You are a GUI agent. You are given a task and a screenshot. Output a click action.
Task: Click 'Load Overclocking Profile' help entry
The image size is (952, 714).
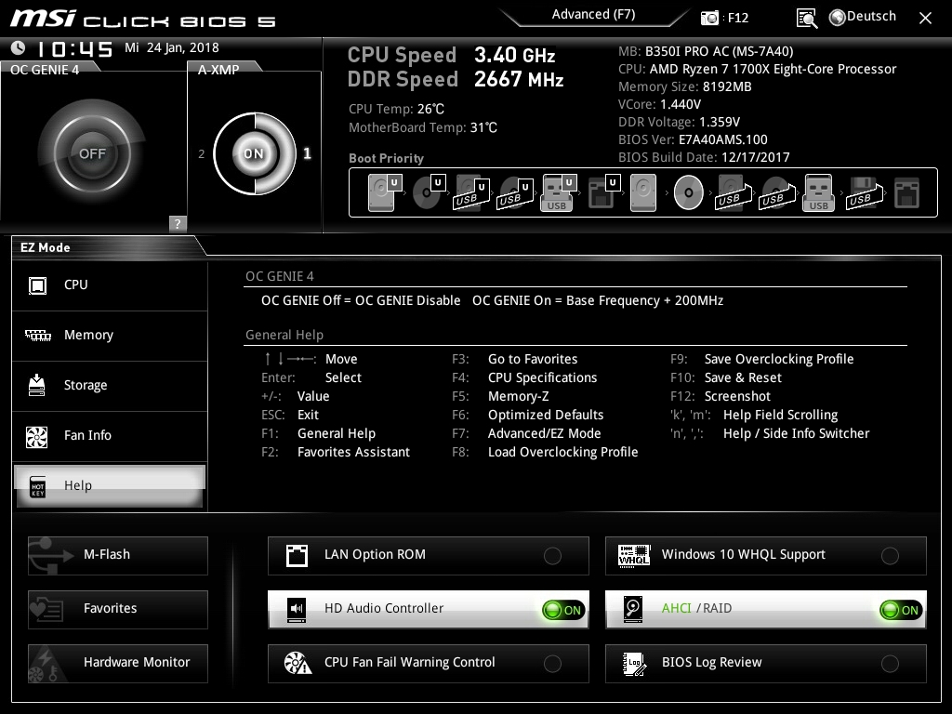coord(562,453)
